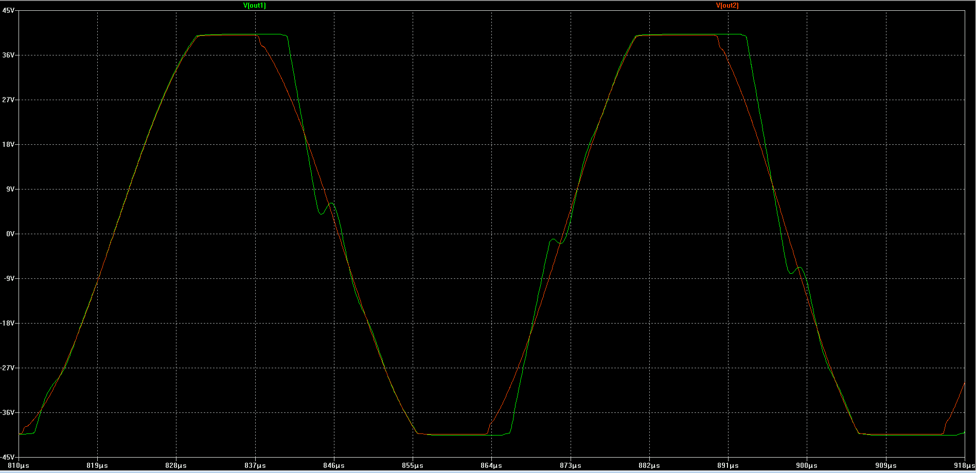
Task: Click the 9V y-axis label
Action: point(10,189)
